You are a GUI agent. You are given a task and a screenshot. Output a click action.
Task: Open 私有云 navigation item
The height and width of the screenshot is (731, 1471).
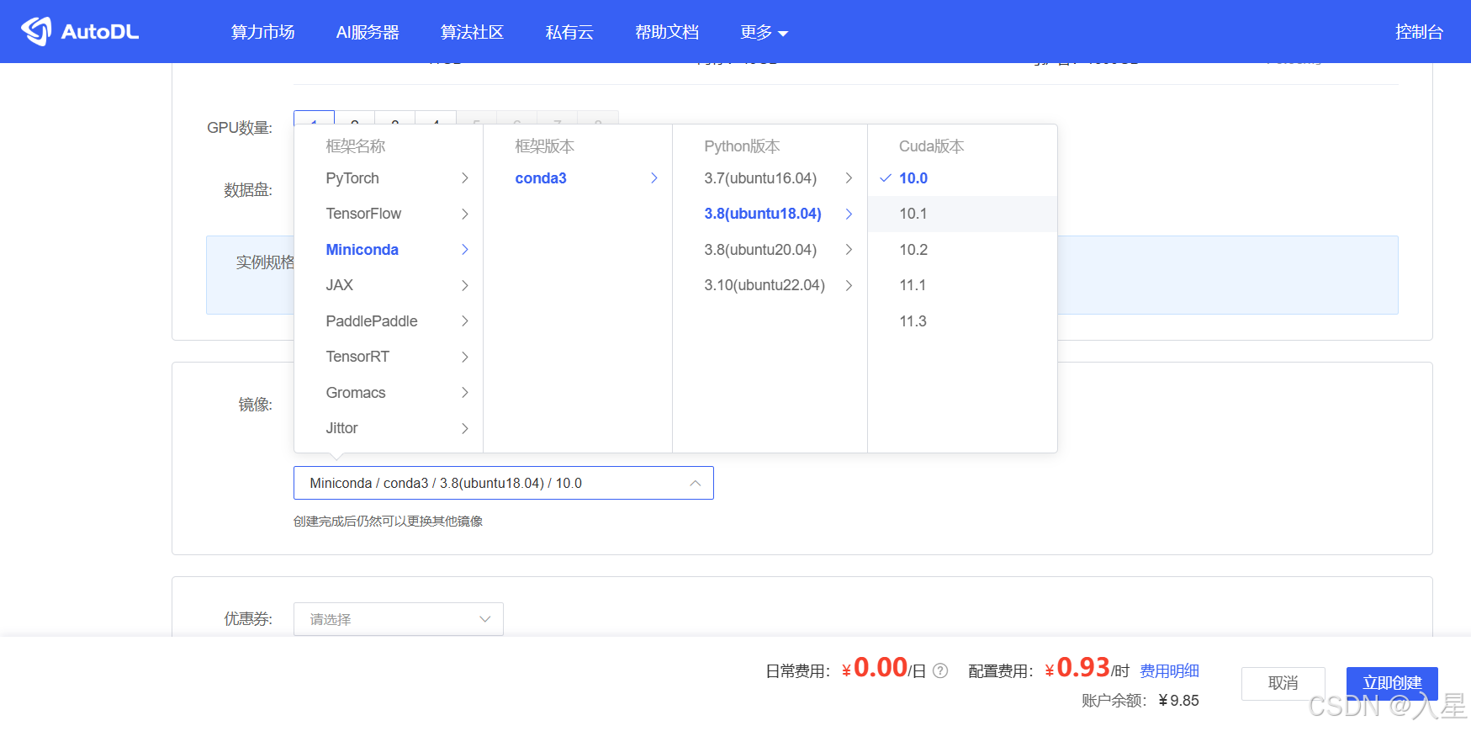tap(569, 32)
